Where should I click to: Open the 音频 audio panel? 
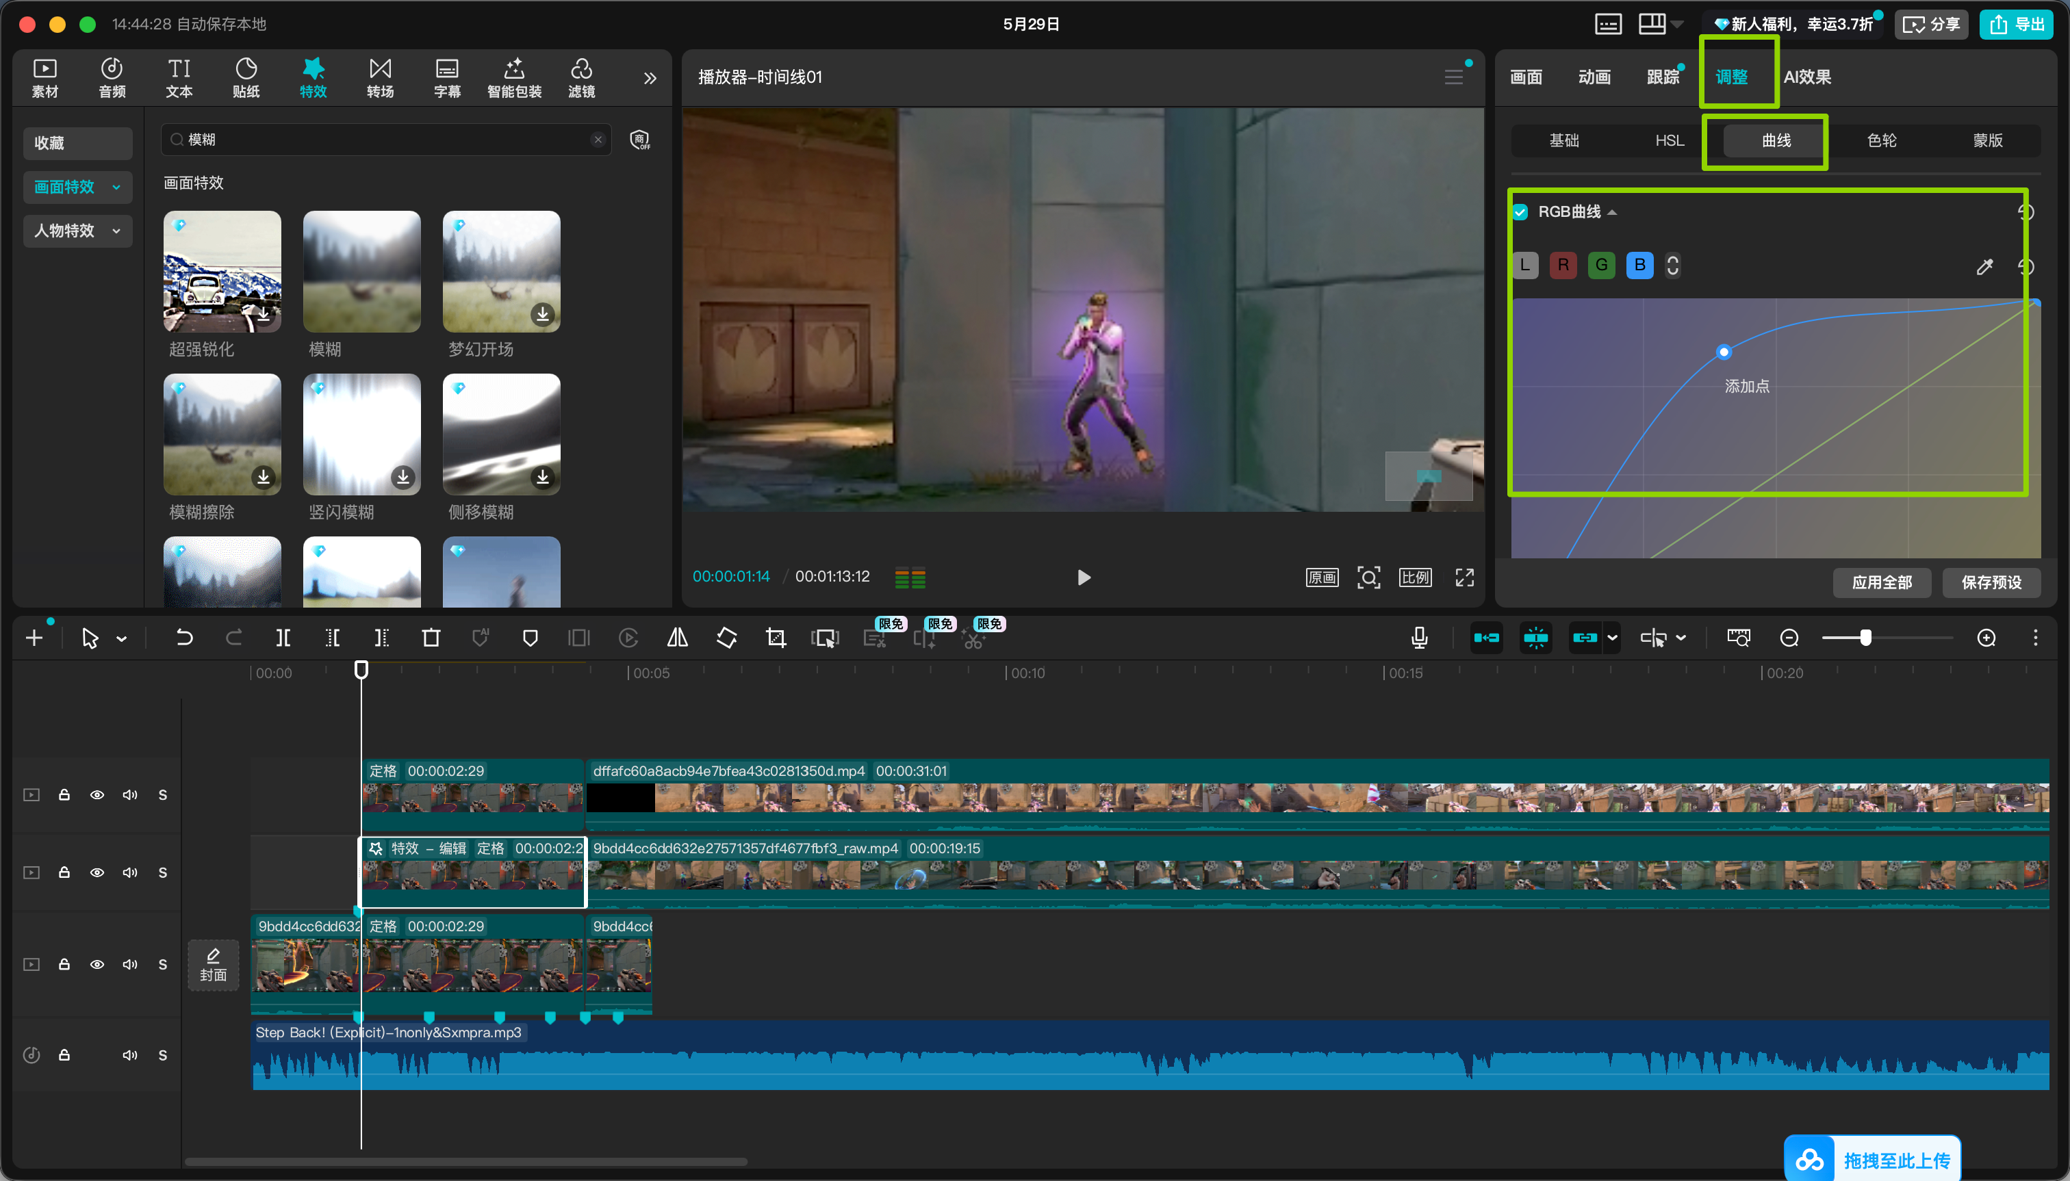tap(112, 78)
